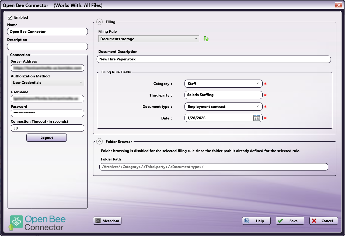The image size is (345, 236).
Task: Click the Third-party field with Solaris Staffing
Action: click(x=223, y=95)
